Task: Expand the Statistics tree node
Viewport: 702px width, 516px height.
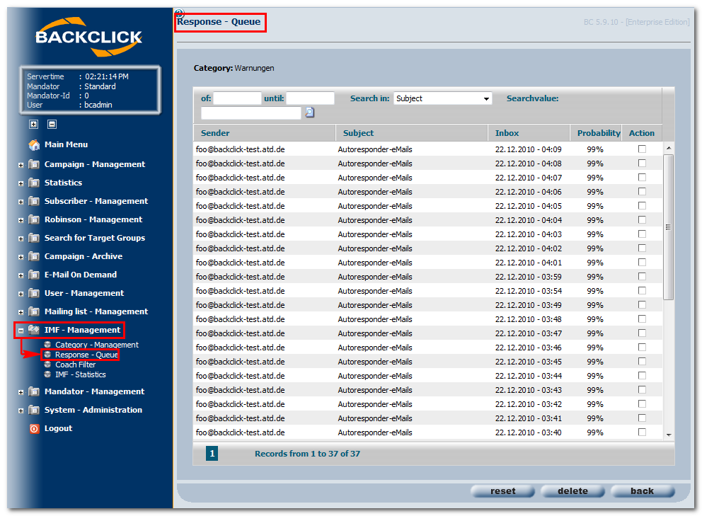Action: pyautogui.click(x=21, y=183)
